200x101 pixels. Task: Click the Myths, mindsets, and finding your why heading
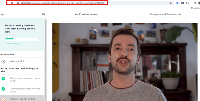click(20, 70)
